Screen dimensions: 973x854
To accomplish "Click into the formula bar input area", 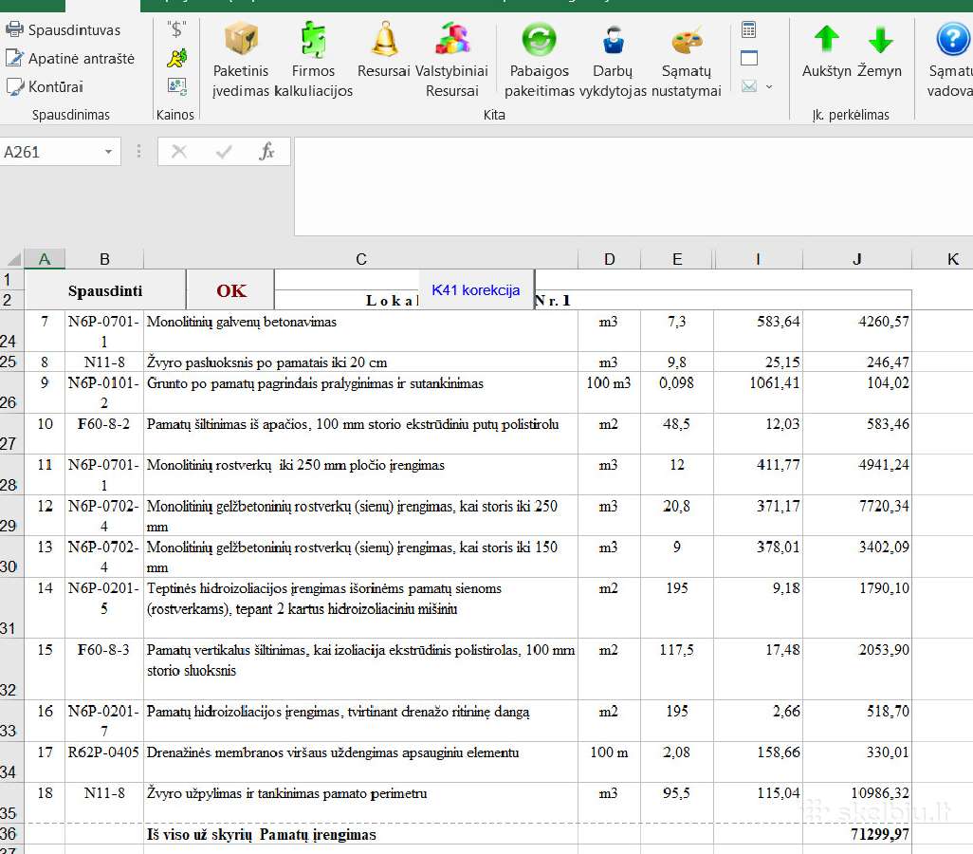I will [x=633, y=186].
